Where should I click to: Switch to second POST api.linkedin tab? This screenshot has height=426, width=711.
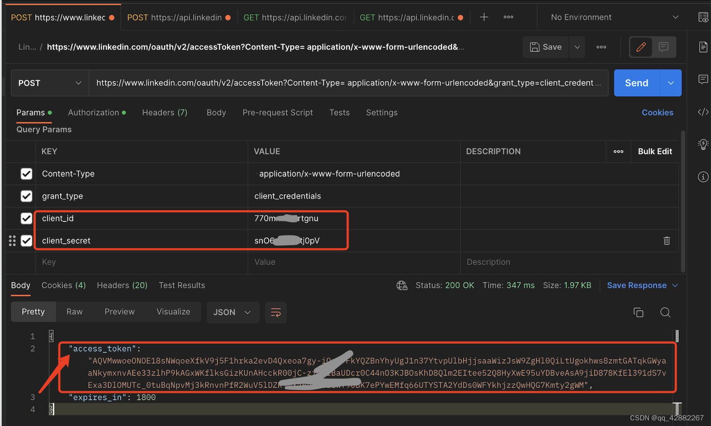tap(179, 17)
